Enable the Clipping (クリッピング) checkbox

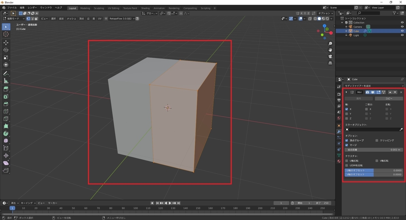coord(377,140)
